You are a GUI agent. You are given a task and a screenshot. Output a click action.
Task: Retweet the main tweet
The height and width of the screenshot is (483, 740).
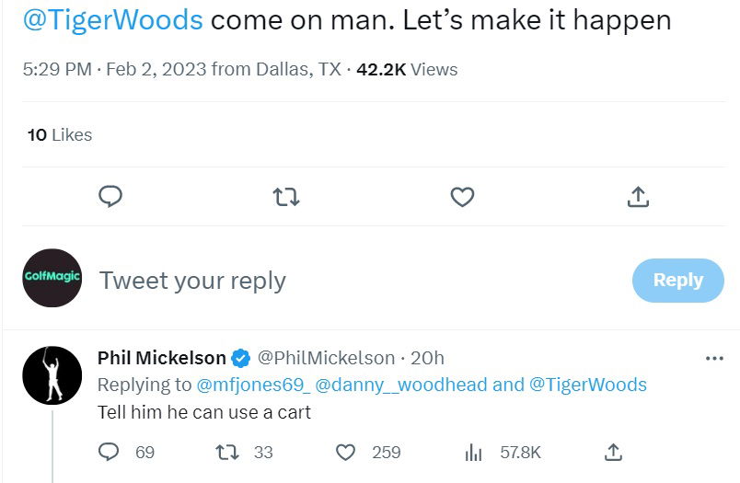click(x=287, y=197)
